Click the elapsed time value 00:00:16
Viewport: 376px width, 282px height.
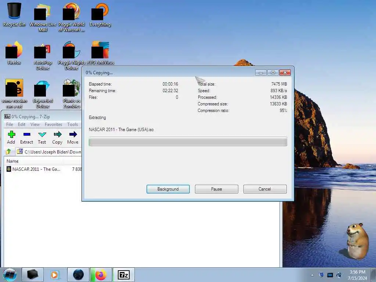pyautogui.click(x=170, y=84)
